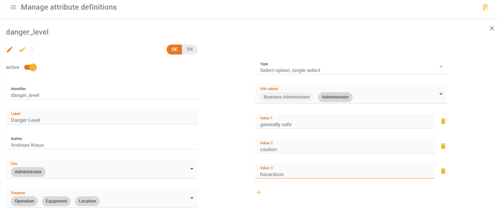This screenshot has height=210, width=498.
Task: Edit Value 2 field caution
Action: coord(345,146)
